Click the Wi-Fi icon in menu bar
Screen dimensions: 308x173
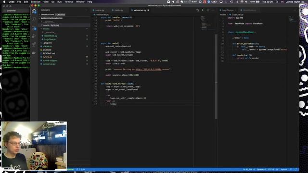point(242,2)
